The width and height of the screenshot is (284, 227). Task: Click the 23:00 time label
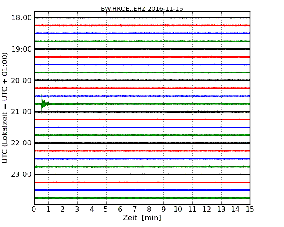21,175
